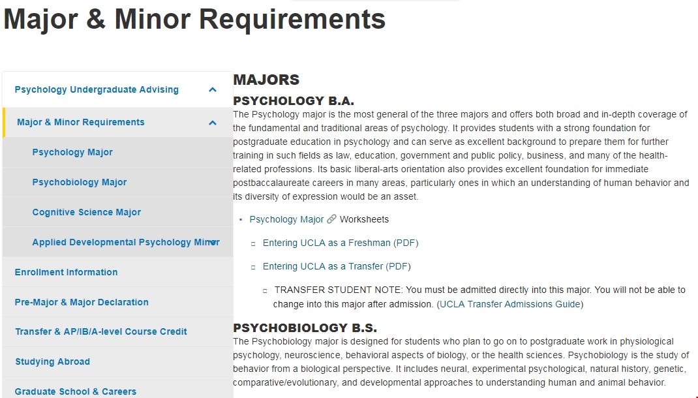Select Transfer & AP/IB/A-level Course Credit
The width and height of the screenshot is (698, 398).
pyautogui.click(x=101, y=331)
